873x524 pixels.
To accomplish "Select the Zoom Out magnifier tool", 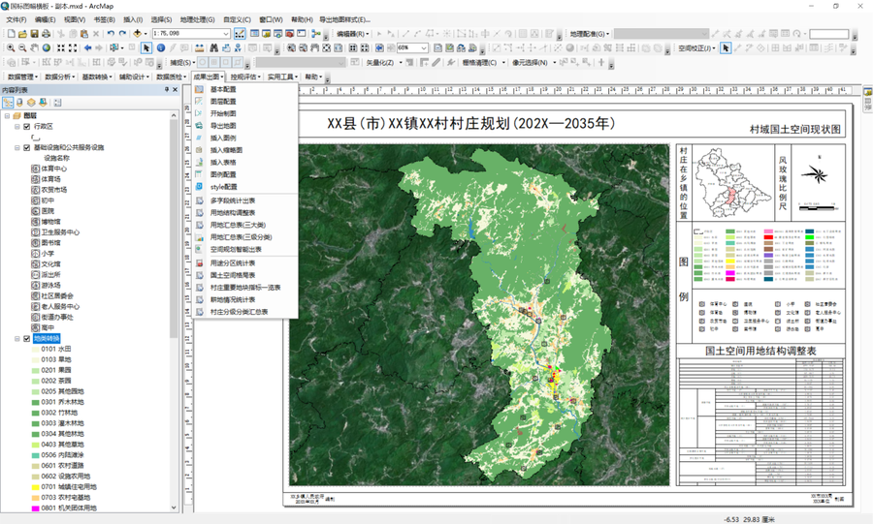I will point(22,48).
